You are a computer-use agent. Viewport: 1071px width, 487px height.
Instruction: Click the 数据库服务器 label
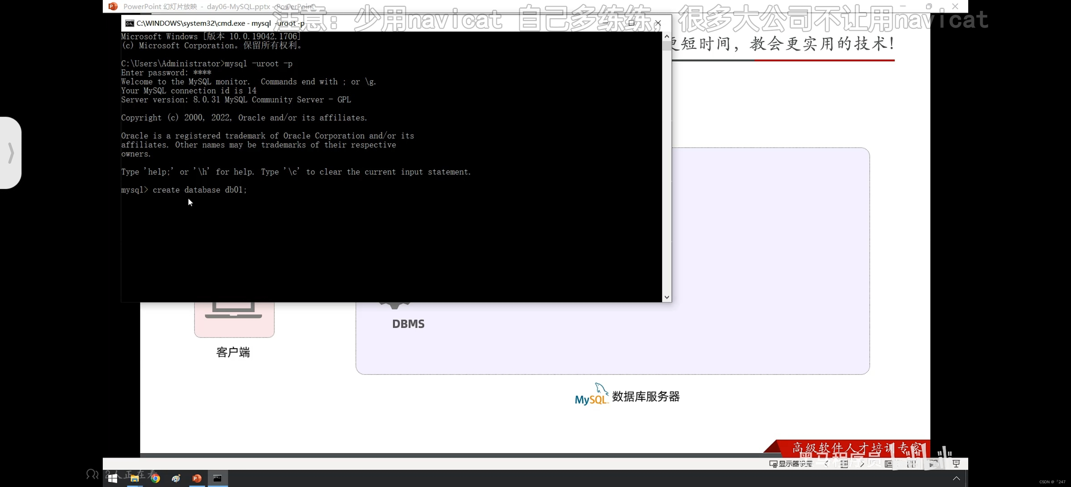646,396
